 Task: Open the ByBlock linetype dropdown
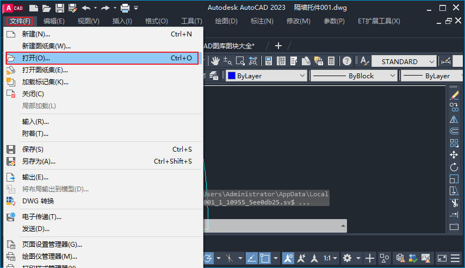[x=354, y=76]
